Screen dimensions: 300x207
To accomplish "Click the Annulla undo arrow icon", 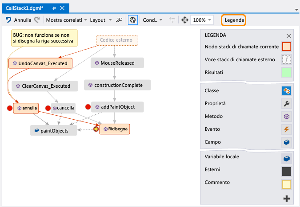I will click(8, 20).
